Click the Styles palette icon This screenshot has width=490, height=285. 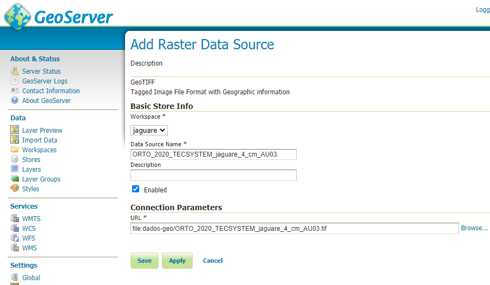pos(15,189)
